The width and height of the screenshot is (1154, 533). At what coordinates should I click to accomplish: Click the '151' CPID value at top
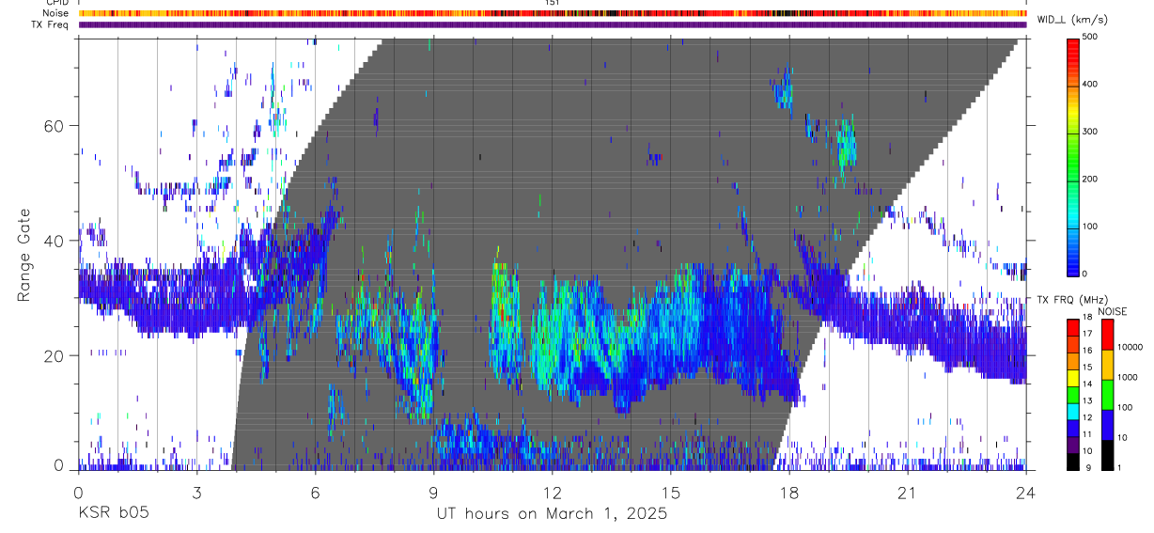pyautogui.click(x=553, y=3)
